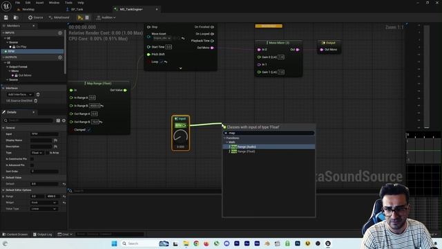This screenshot has height=249, width=442.
Task: Open the Asset menu
Action: pos(40,3)
